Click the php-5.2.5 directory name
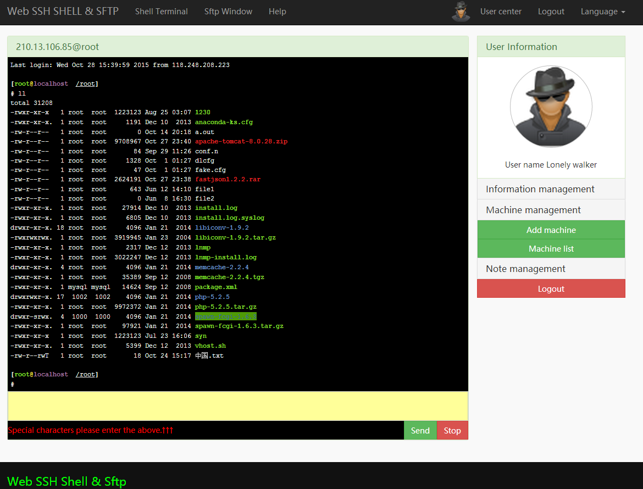Image resolution: width=643 pixels, height=489 pixels. tap(212, 297)
